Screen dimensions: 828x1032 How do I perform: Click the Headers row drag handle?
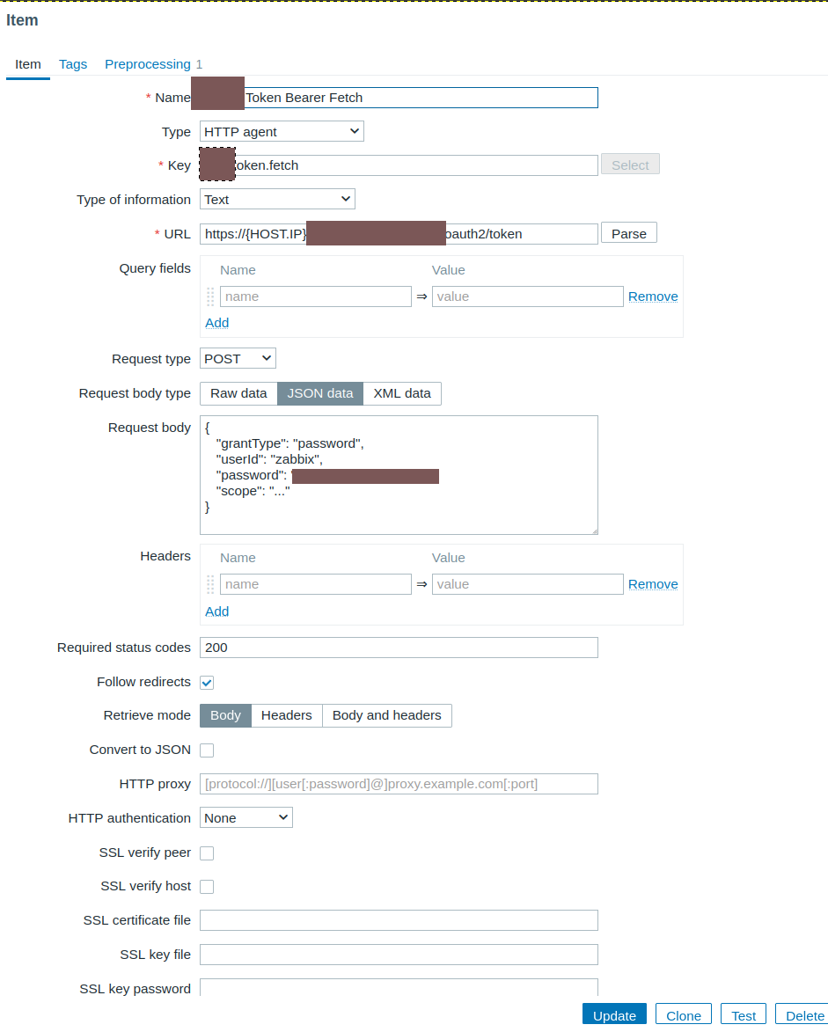click(210, 584)
